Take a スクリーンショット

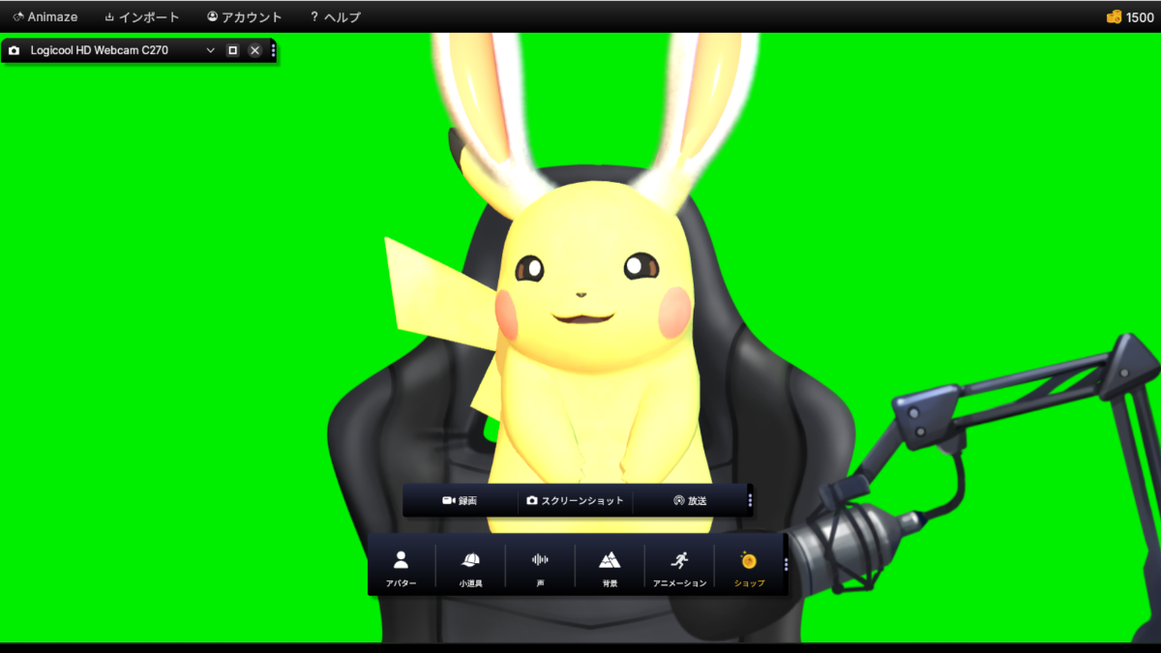point(575,501)
